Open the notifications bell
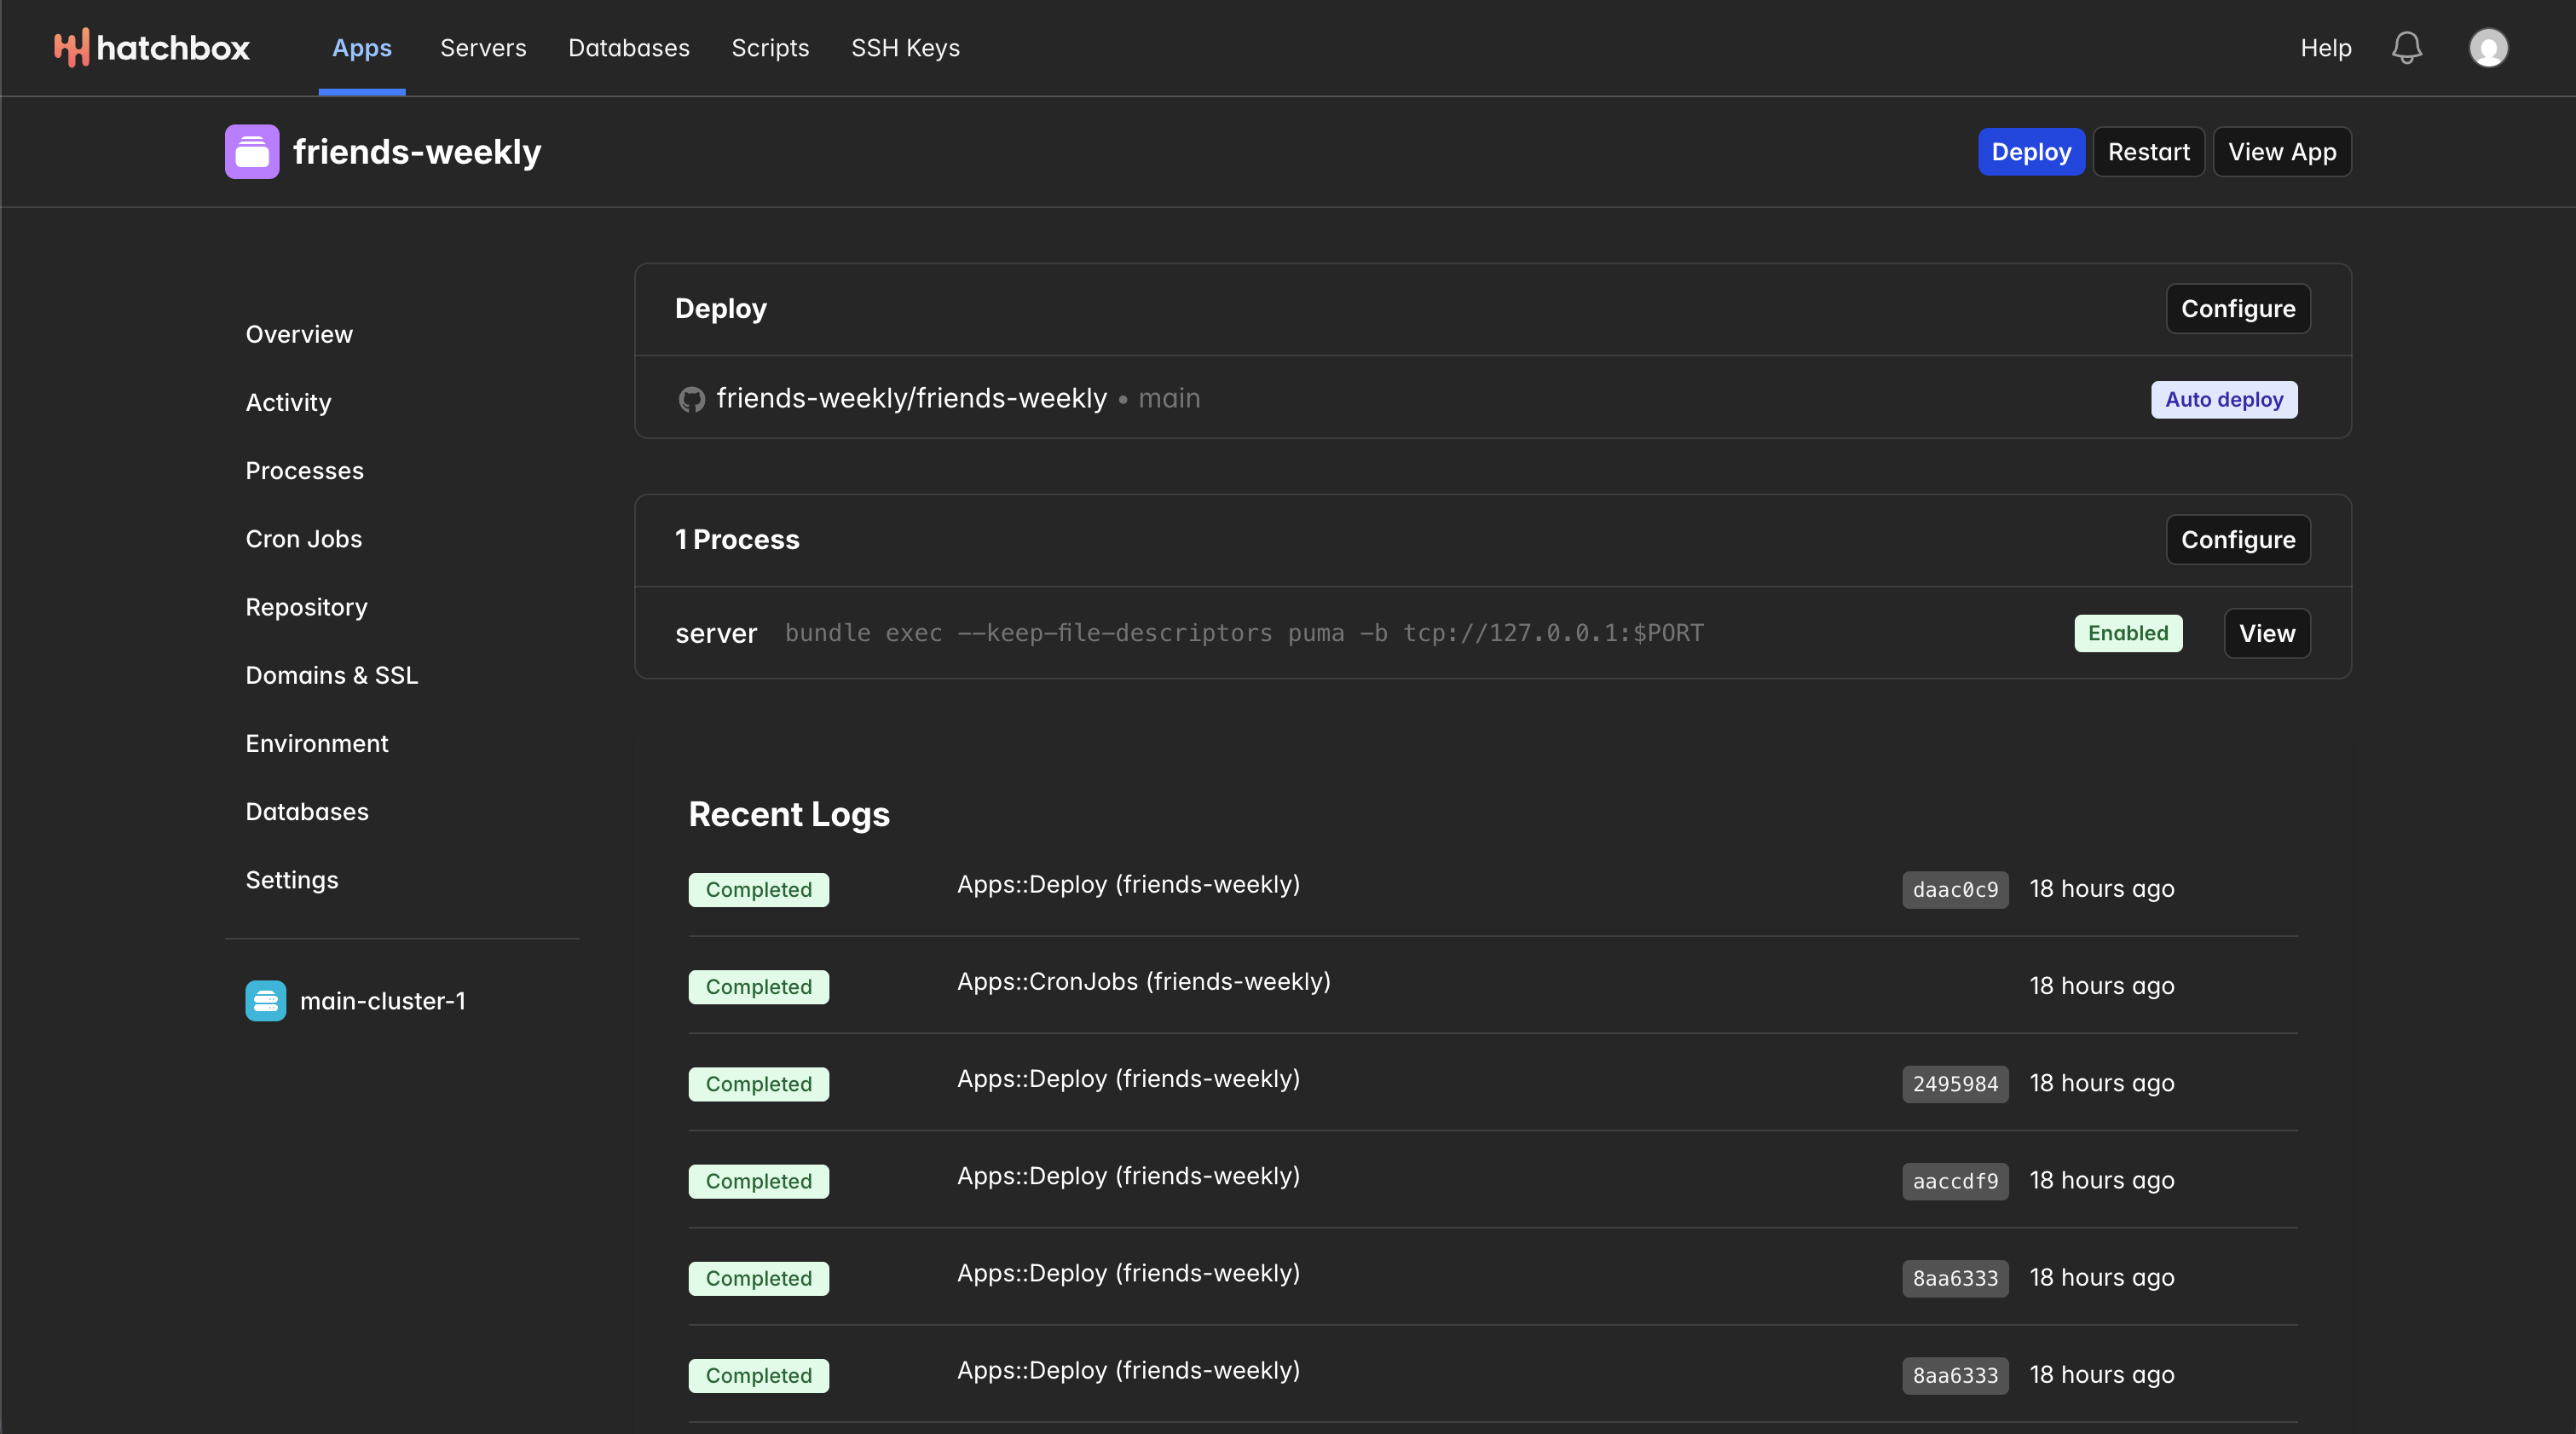 pyautogui.click(x=2406, y=48)
